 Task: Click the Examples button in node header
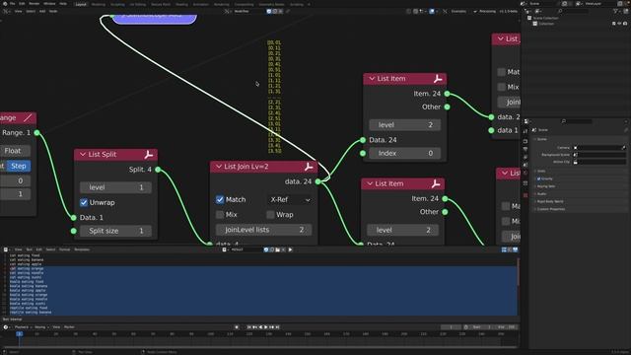(458, 11)
